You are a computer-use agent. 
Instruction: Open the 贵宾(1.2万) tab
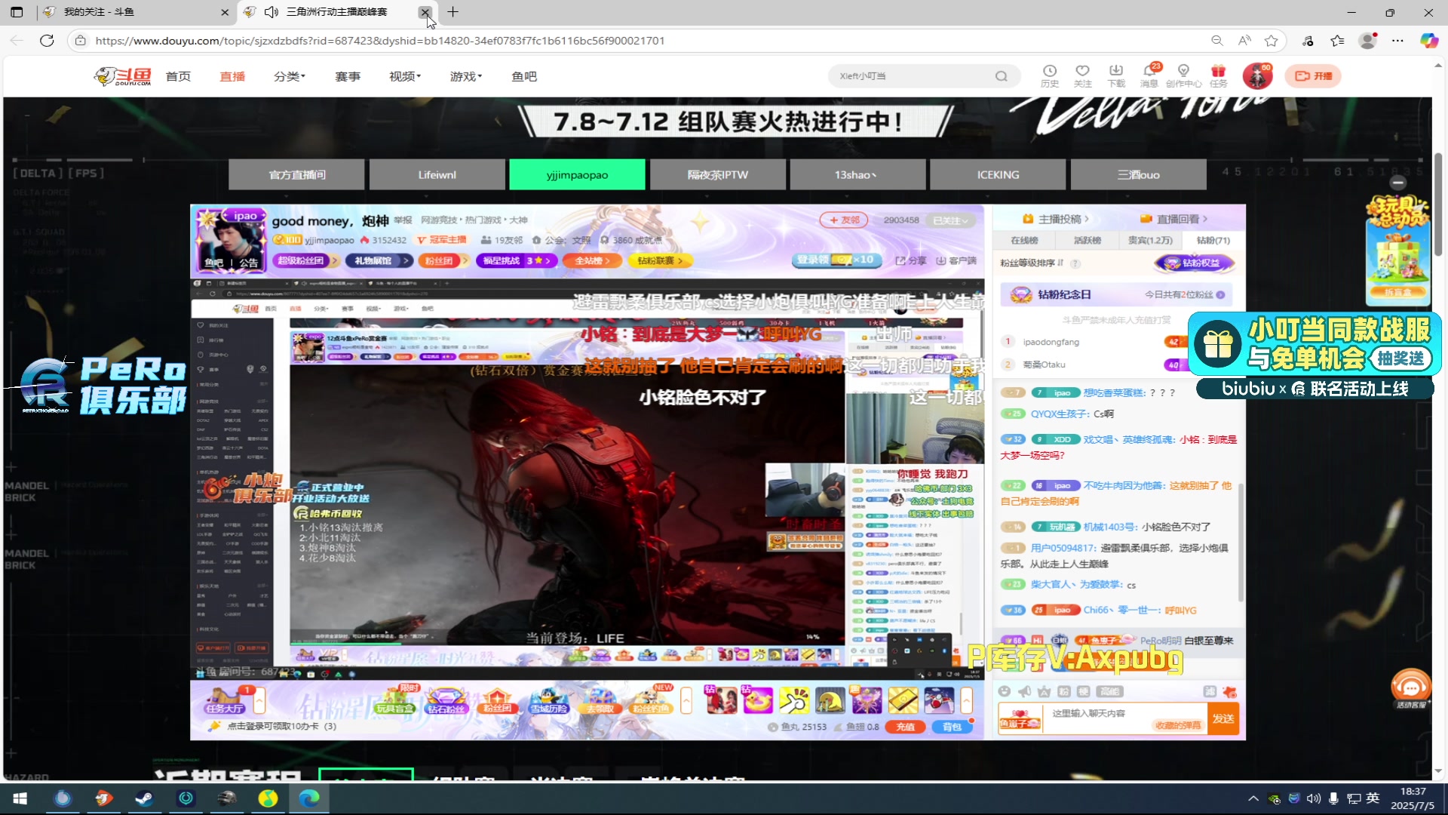pyautogui.click(x=1150, y=240)
